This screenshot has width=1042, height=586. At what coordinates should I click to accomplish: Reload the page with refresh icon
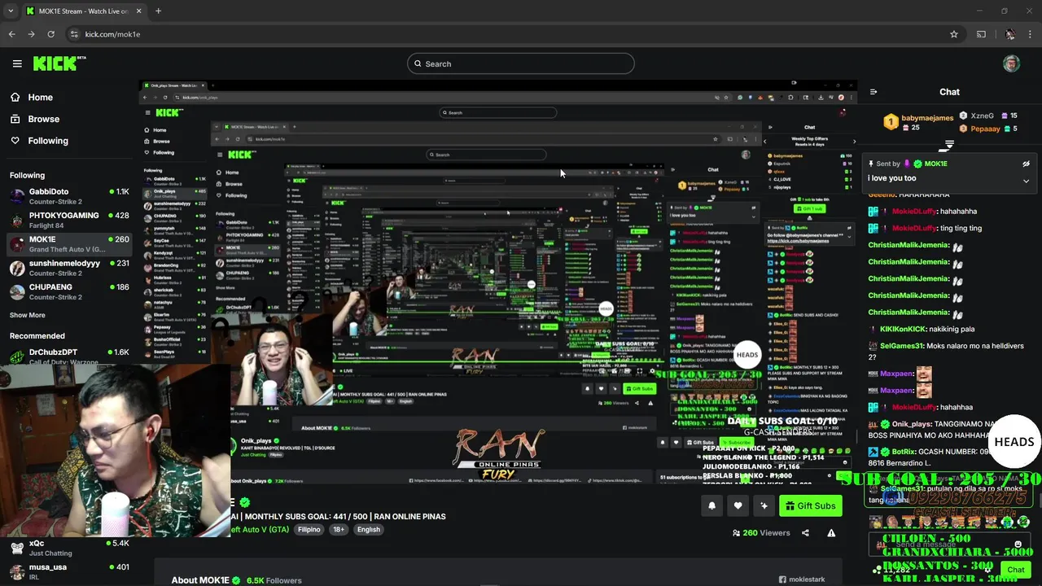point(50,34)
